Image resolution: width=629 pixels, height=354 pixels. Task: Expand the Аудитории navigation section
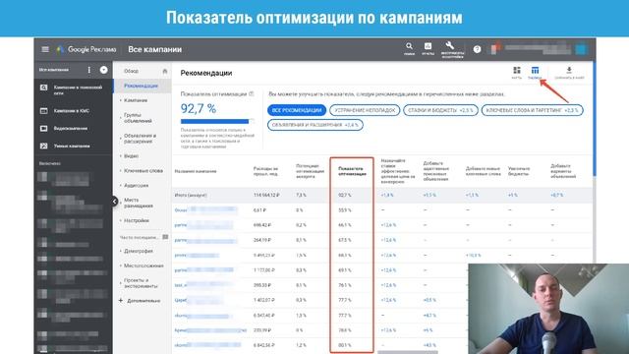pos(136,186)
